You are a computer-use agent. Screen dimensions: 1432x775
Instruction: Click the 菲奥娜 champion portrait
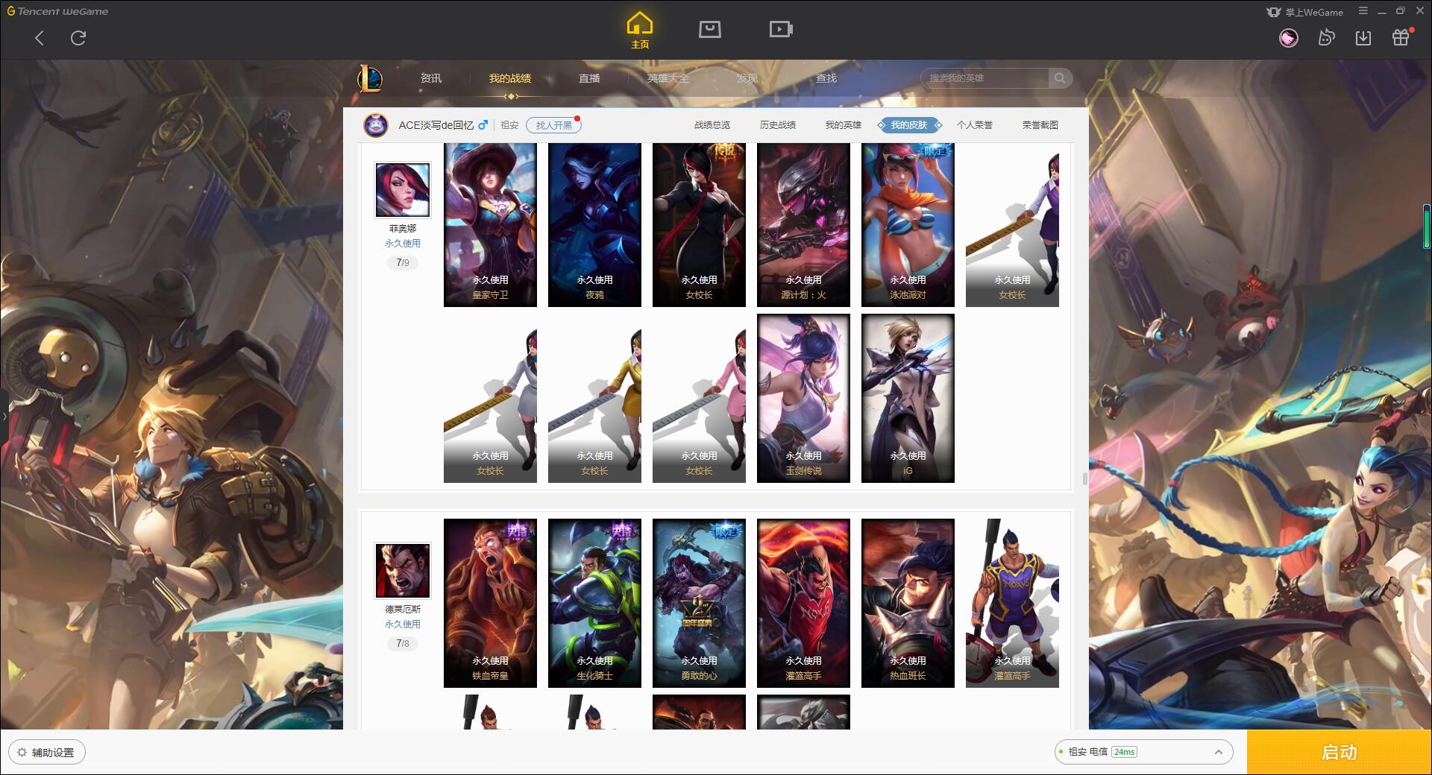[x=402, y=190]
